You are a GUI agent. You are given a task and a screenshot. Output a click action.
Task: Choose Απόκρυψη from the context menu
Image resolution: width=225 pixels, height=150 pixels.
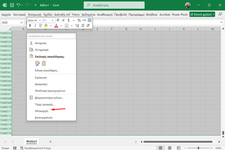(41, 111)
